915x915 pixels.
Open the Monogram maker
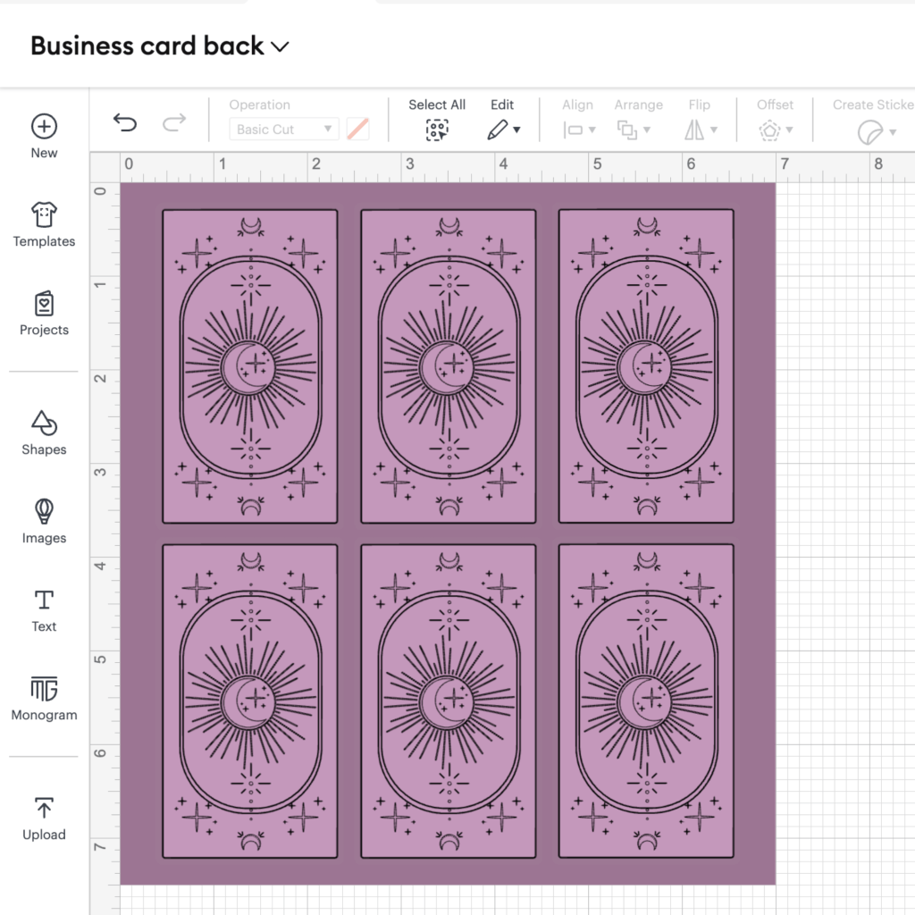44,699
